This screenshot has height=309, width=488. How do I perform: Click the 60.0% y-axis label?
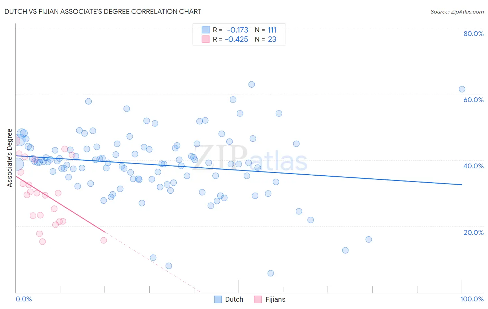[473, 100]
